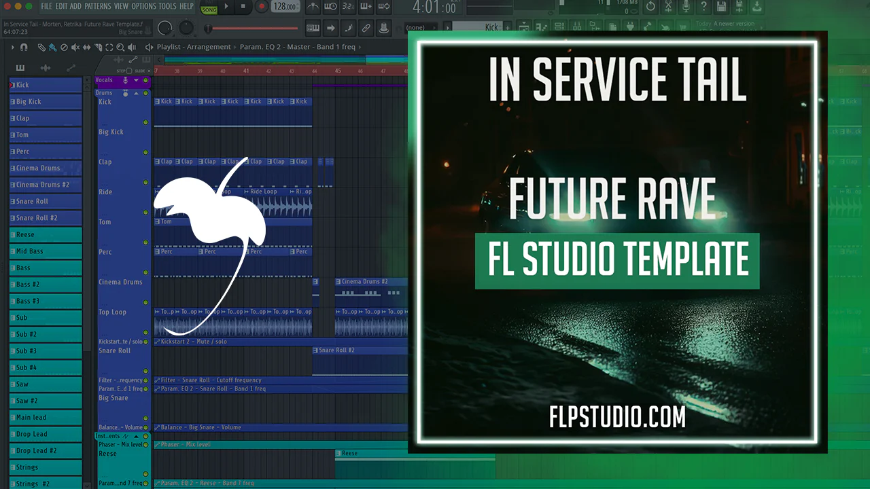
Task: Click the Stop transport button
Action: point(243,6)
